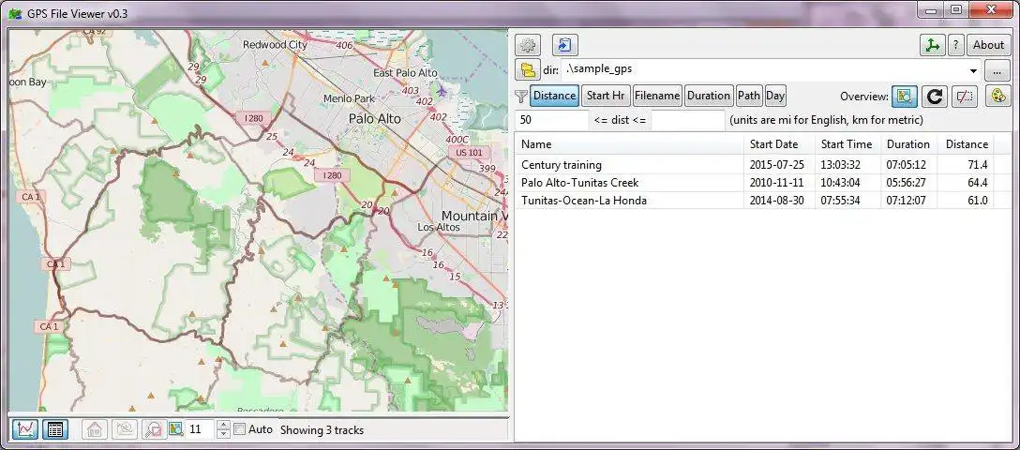Open the About dialog
Screen dimensions: 1020x450
[988, 45]
